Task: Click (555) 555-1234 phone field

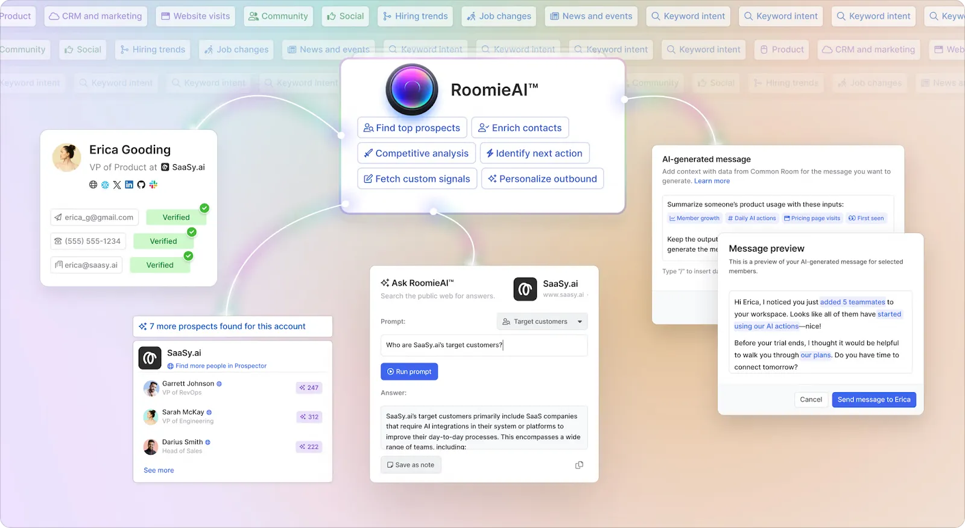Action: [88, 241]
